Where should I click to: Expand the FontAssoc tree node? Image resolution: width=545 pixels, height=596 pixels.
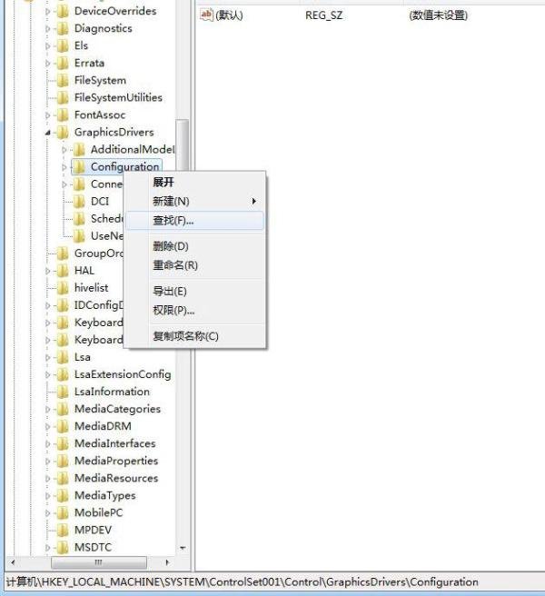click(48, 115)
